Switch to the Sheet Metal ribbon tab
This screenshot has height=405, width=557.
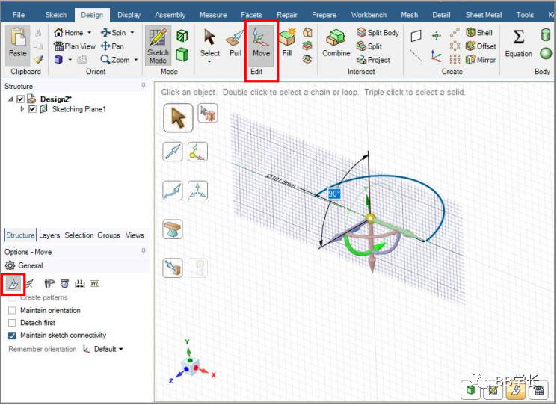coord(484,15)
